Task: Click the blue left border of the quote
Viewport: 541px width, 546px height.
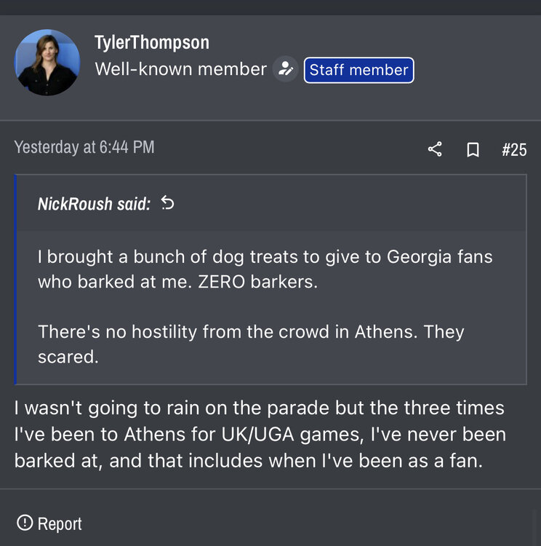Action: [x=16, y=279]
